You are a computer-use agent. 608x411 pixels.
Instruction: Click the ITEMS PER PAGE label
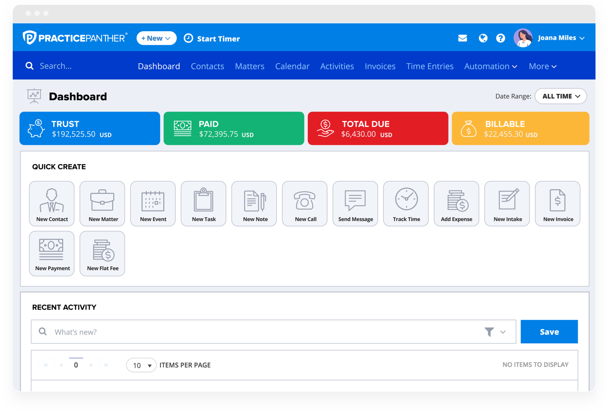tap(185, 365)
